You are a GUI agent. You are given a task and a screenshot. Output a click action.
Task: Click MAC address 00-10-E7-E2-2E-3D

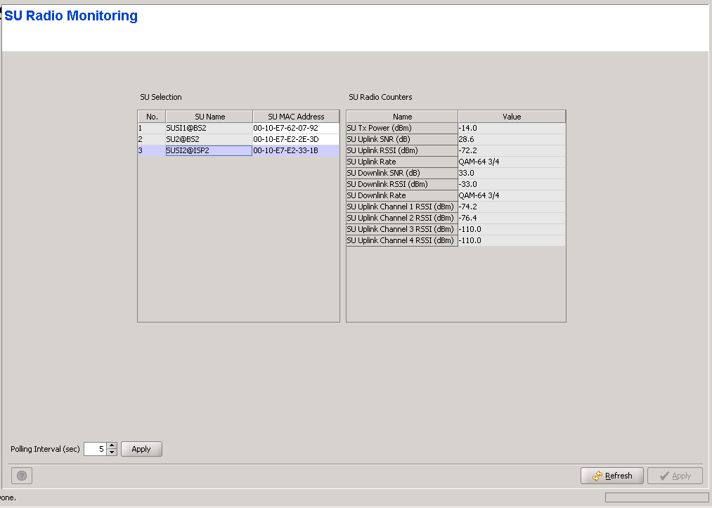[x=295, y=140]
